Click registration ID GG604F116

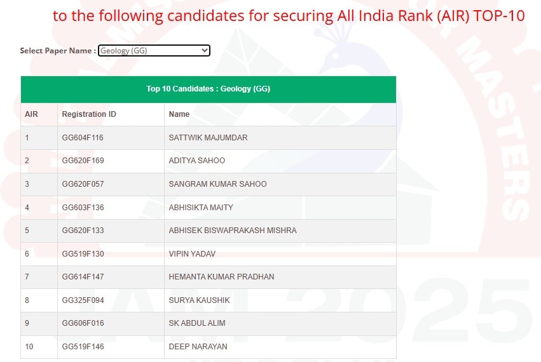[83, 138]
